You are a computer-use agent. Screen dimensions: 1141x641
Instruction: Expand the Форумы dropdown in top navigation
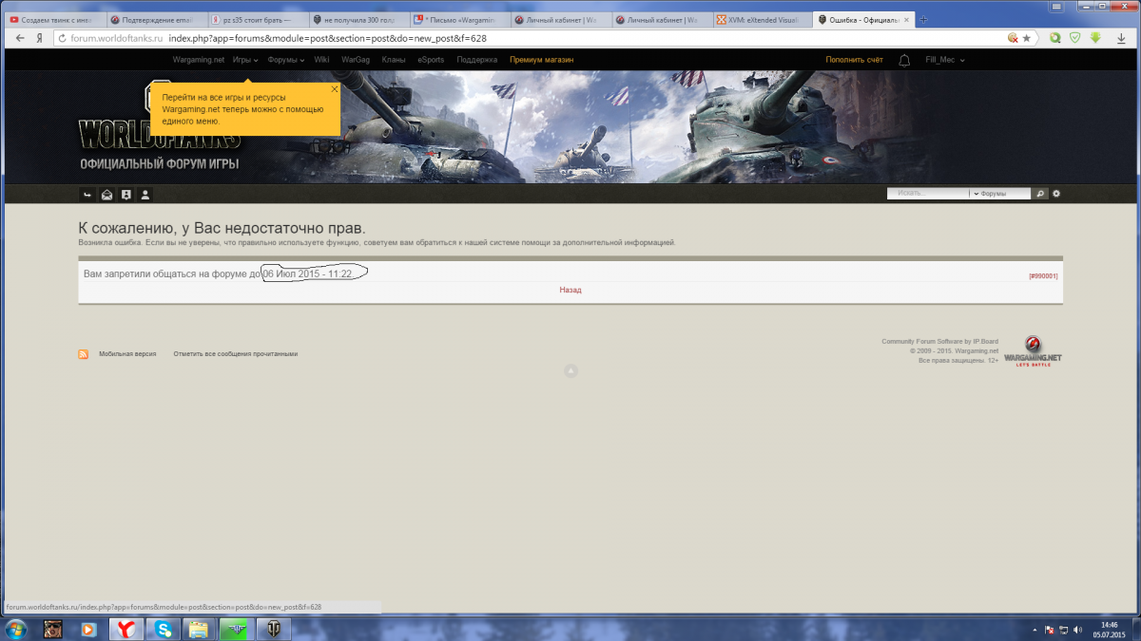pyautogui.click(x=285, y=60)
